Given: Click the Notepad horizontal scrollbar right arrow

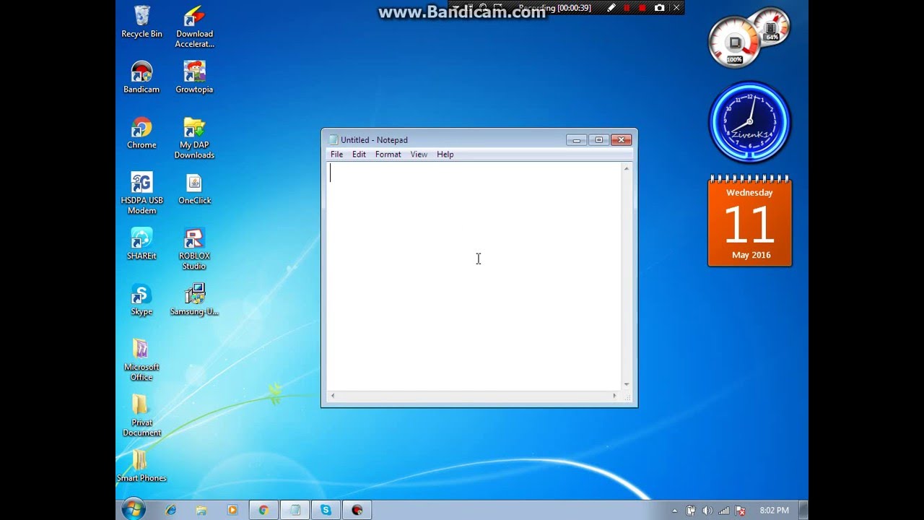Looking at the screenshot, I should click(614, 396).
